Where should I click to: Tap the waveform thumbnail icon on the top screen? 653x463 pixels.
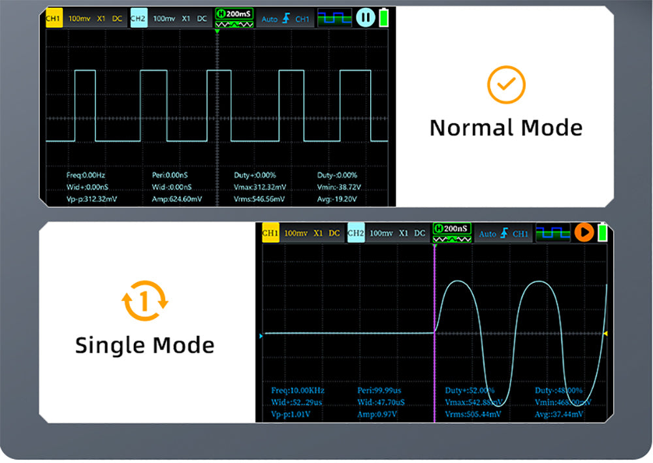point(334,19)
